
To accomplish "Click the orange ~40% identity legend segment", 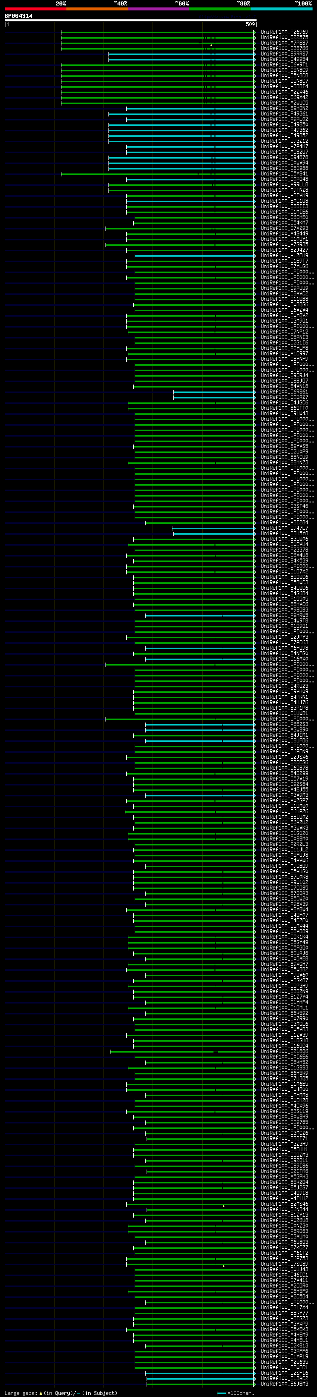I will (97, 9).
